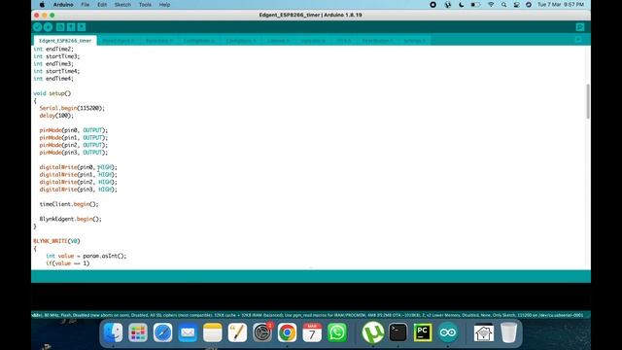The width and height of the screenshot is (622, 350).
Task: Open the Apple menu
Action: coord(42,5)
